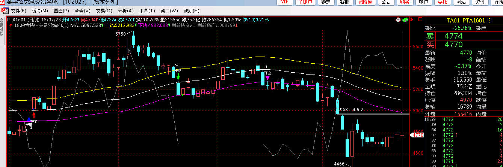The width and height of the screenshot is (503, 167).
Task: Open the vertical side tab at left edge
Action: [x=2, y=31]
